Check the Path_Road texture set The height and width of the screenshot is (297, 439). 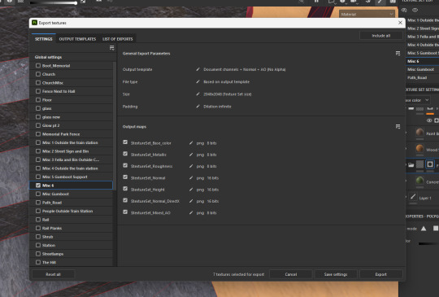point(38,203)
